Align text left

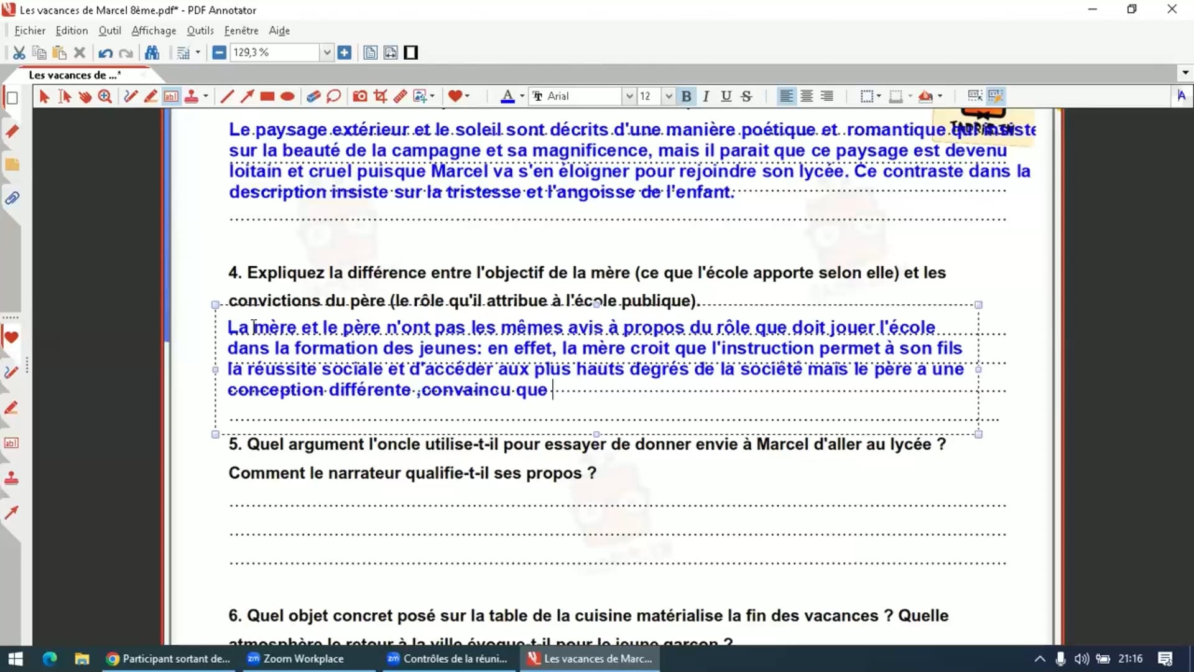pyautogui.click(x=787, y=96)
